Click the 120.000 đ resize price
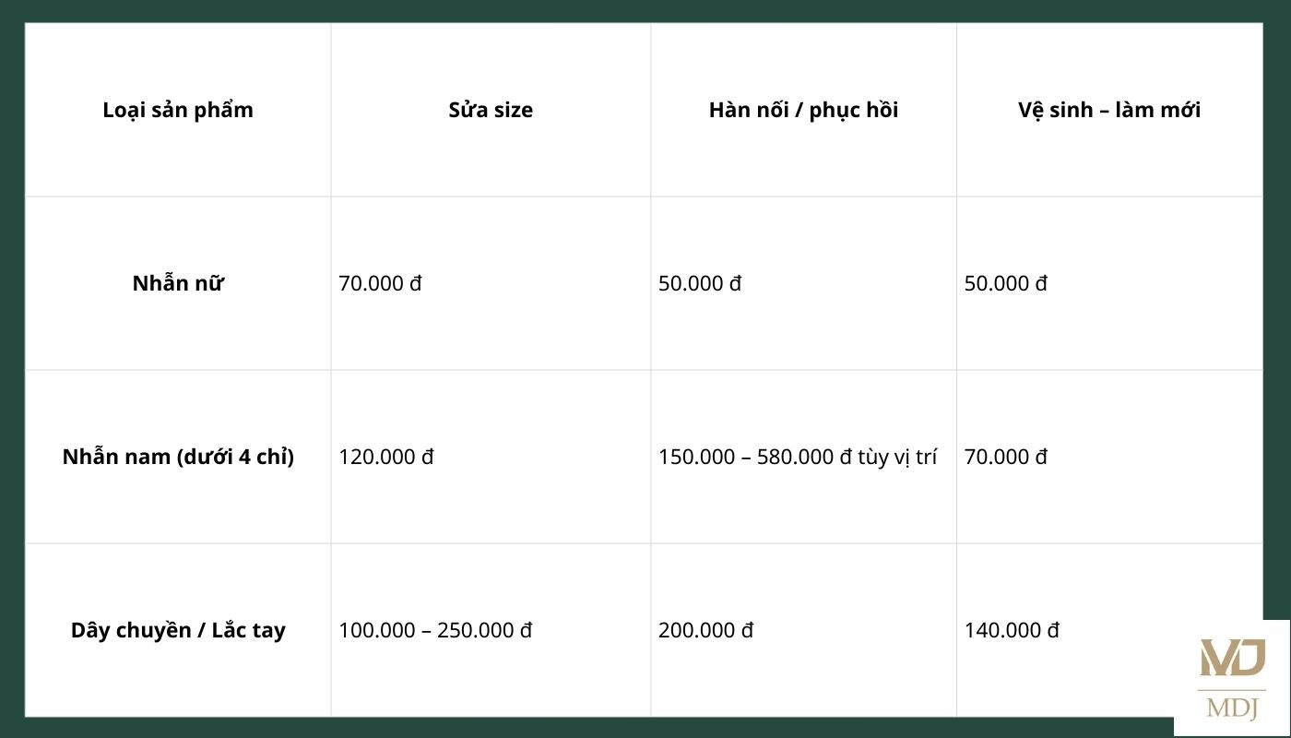This screenshot has width=1291, height=738. [385, 457]
